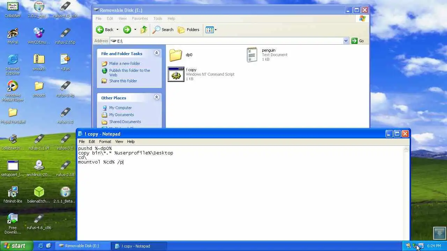Select rufus-4.0_x86 desktop icon
This screenshot has width=447, height=251.
click(65, 9)
